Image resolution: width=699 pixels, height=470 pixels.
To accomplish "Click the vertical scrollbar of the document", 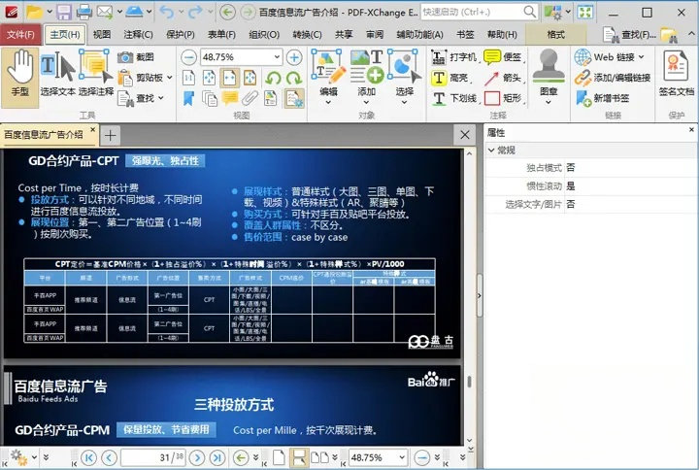I will 470,382.
